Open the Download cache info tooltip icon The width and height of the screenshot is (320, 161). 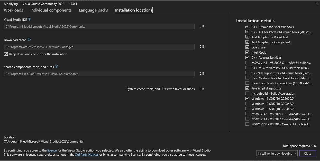[29, 39]
